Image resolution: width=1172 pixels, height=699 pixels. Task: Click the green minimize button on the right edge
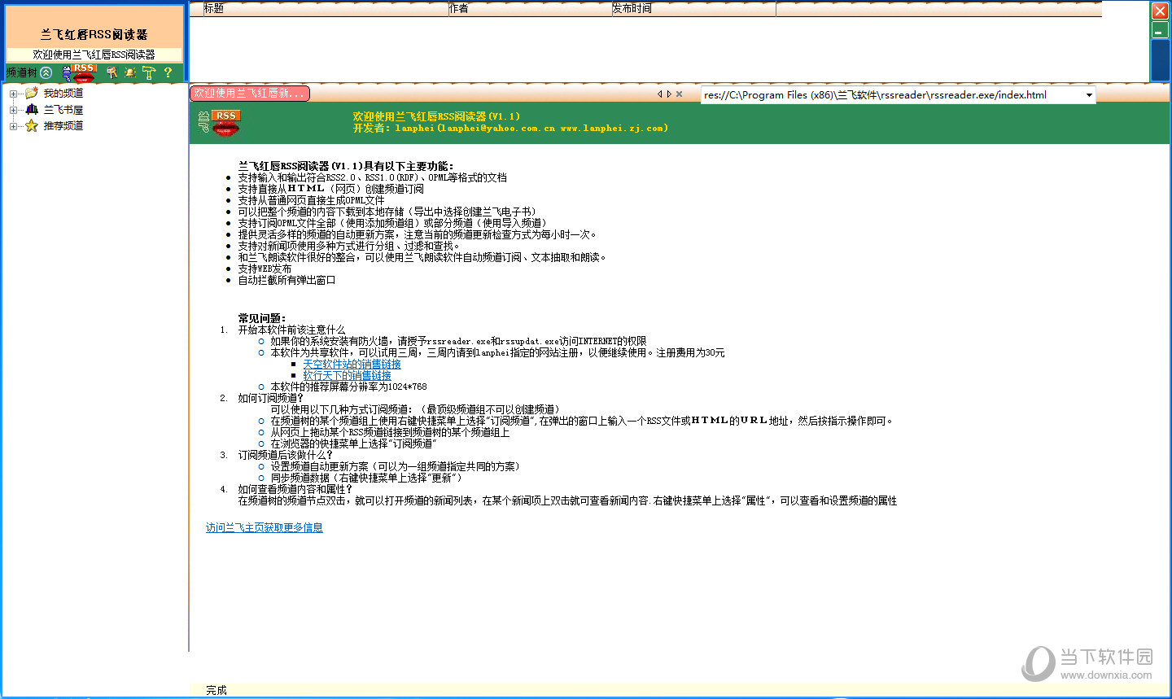coord(1159,31)
